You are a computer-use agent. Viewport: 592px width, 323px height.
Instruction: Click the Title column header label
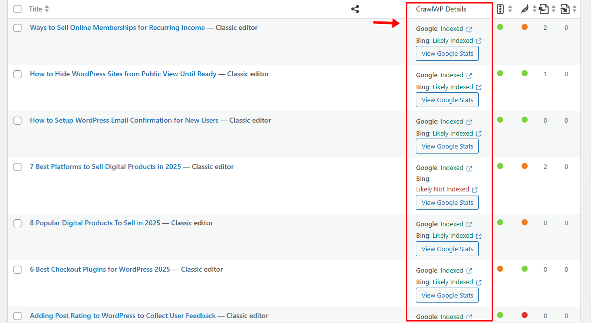click(35, 9)
